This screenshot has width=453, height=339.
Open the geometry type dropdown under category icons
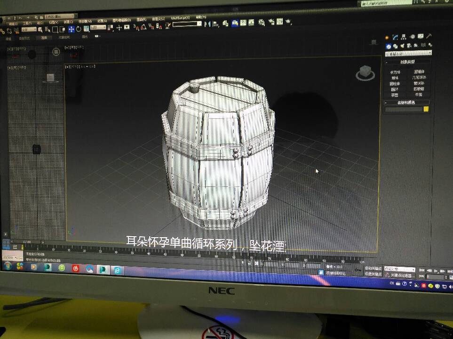408,54
